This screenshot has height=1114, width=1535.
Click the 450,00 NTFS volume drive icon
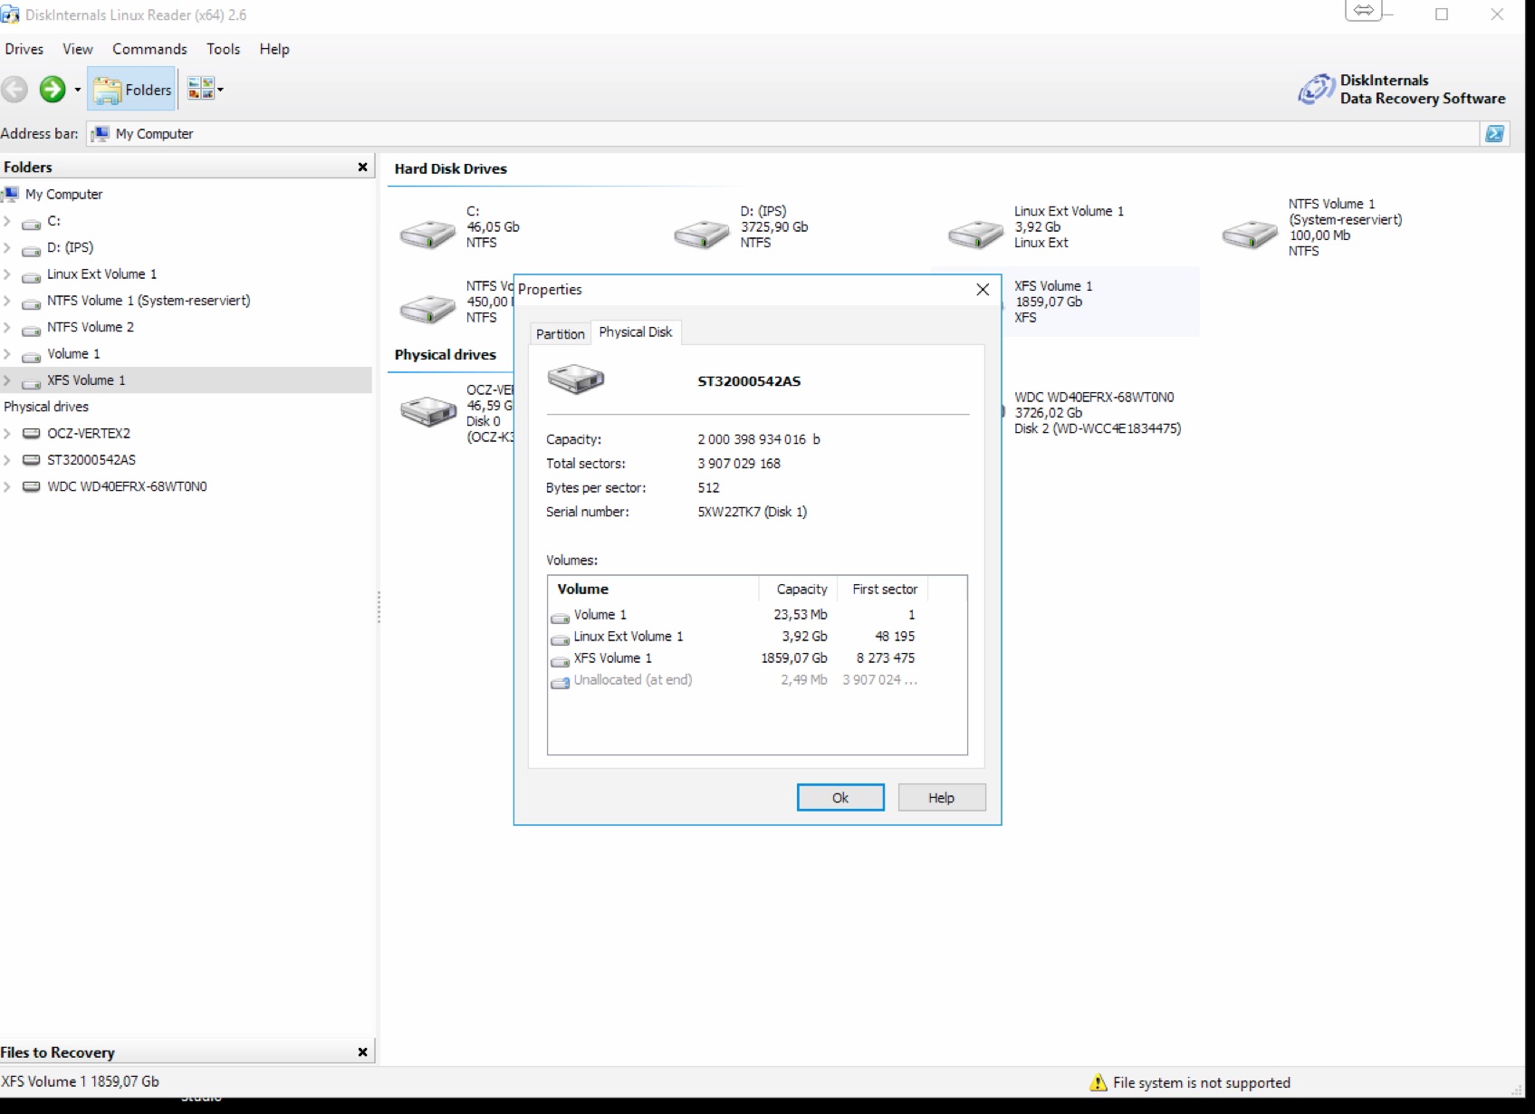coord(427,309)
